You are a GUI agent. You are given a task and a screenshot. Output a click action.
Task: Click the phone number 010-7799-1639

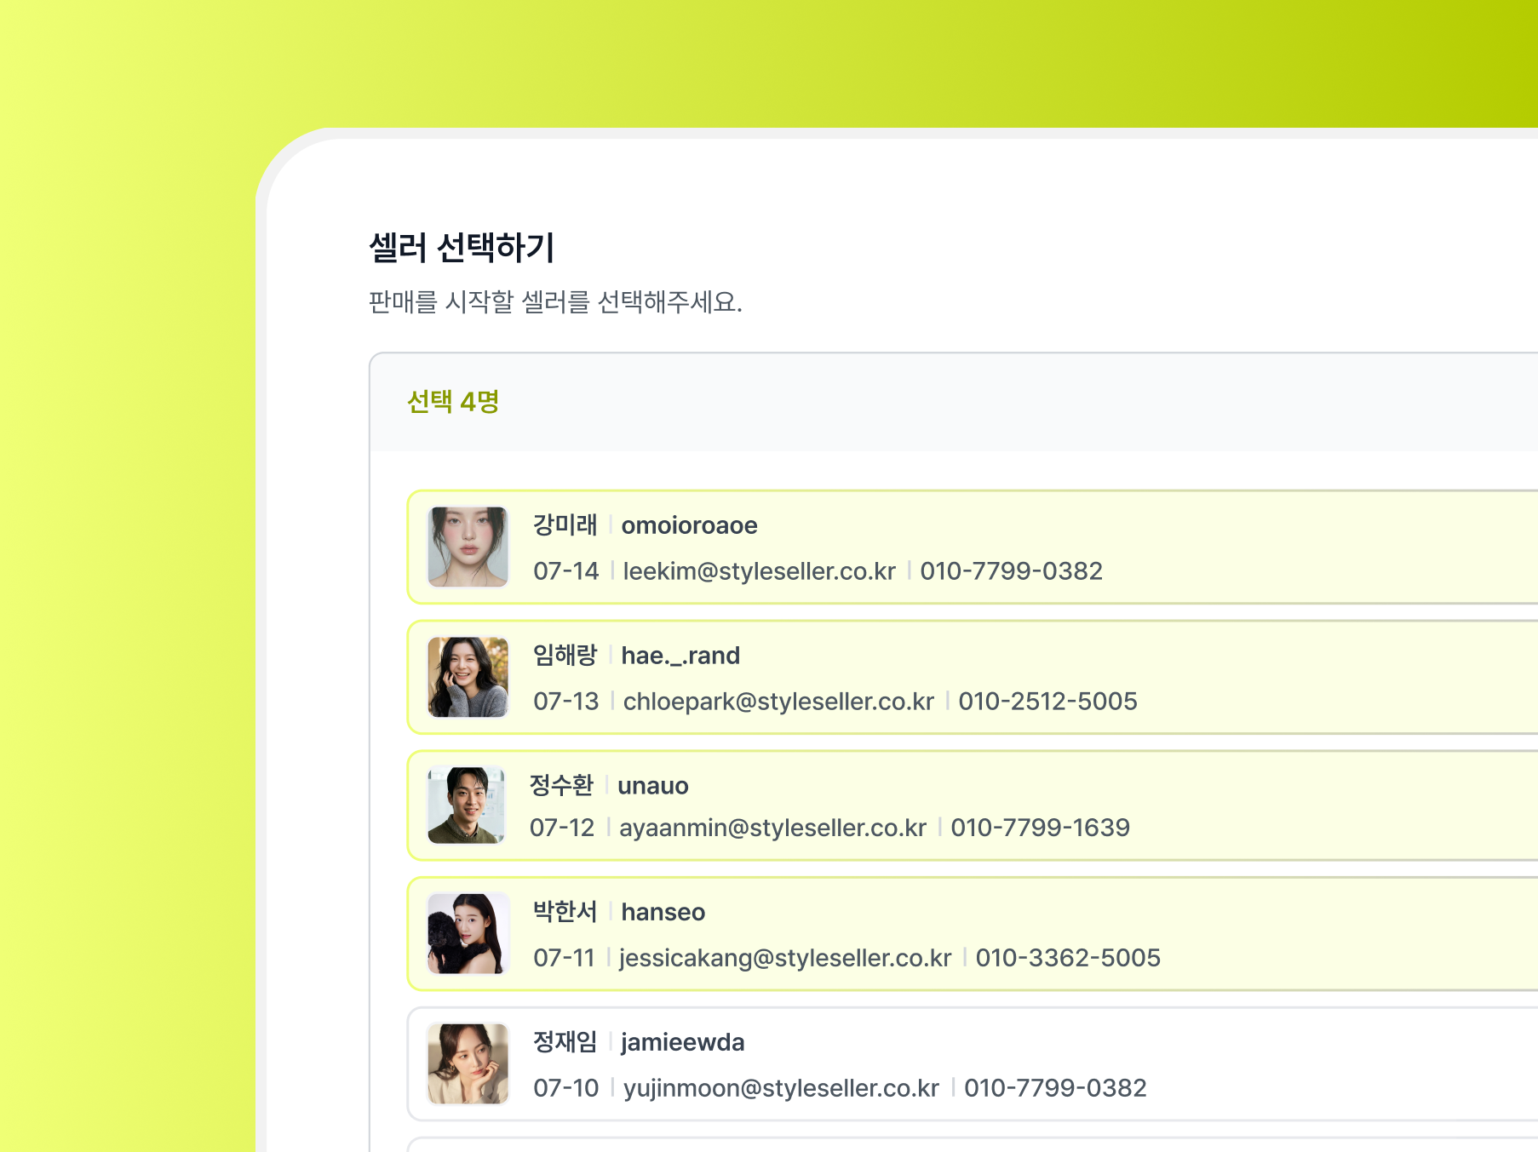click(1040, 828)
